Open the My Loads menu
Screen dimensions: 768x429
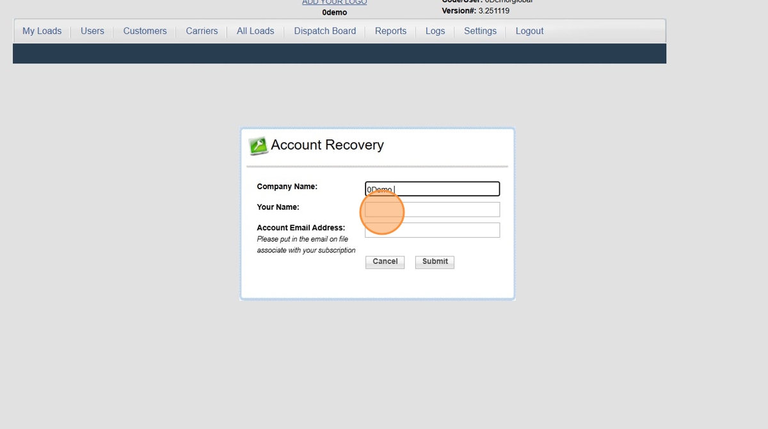(42, 31)
